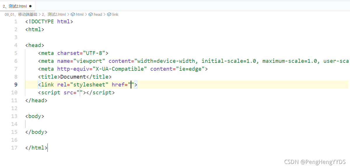Click line number 4 in the gutter
The width and height of the screenshot is (350, 168).
[16, 45]
